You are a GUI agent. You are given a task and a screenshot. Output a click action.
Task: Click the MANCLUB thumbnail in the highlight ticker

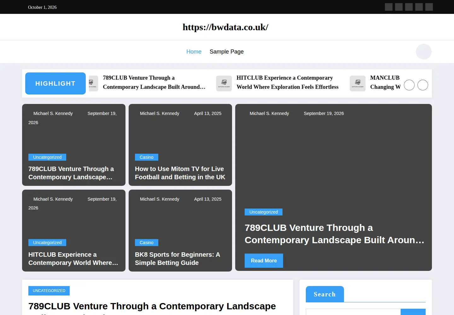(x=358, y=83)
